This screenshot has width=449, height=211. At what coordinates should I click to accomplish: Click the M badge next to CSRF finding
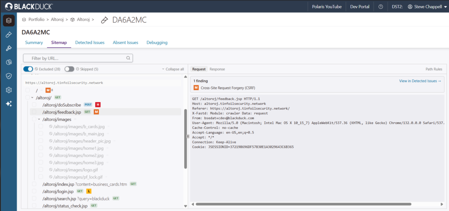pos(196,87)
